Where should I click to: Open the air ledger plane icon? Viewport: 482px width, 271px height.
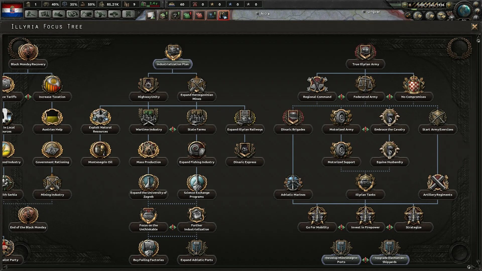(x=442, y=16)
